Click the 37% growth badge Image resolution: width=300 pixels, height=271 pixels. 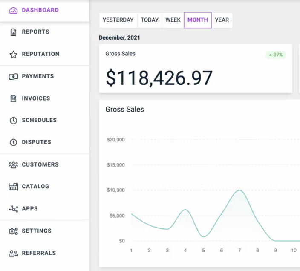(276, 55)
